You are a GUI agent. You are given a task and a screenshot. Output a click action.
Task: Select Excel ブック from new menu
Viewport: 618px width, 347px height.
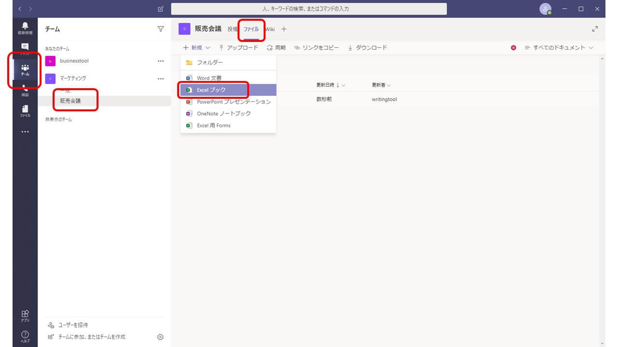[211, 90]
